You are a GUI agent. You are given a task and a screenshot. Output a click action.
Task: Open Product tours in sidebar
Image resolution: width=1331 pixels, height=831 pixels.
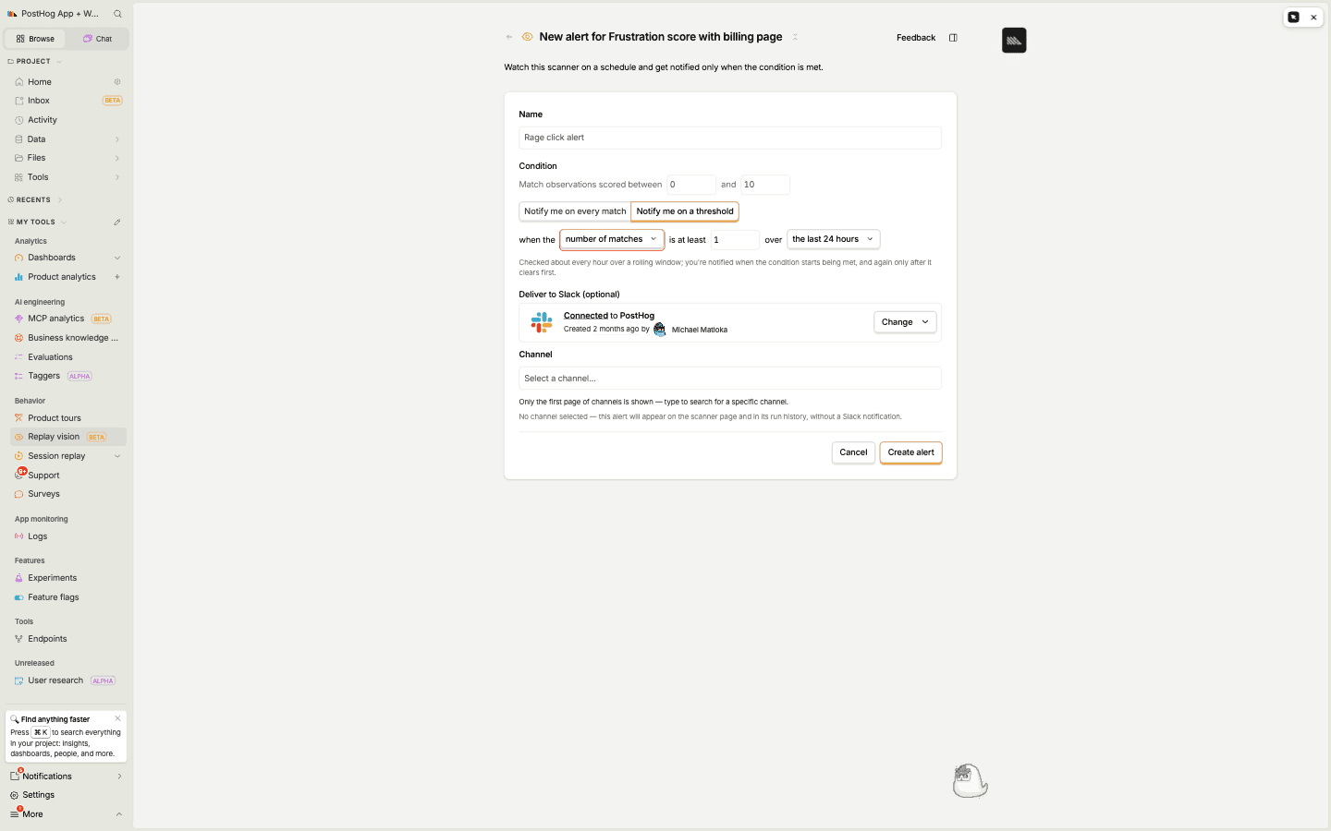click(x=68, y=418)
